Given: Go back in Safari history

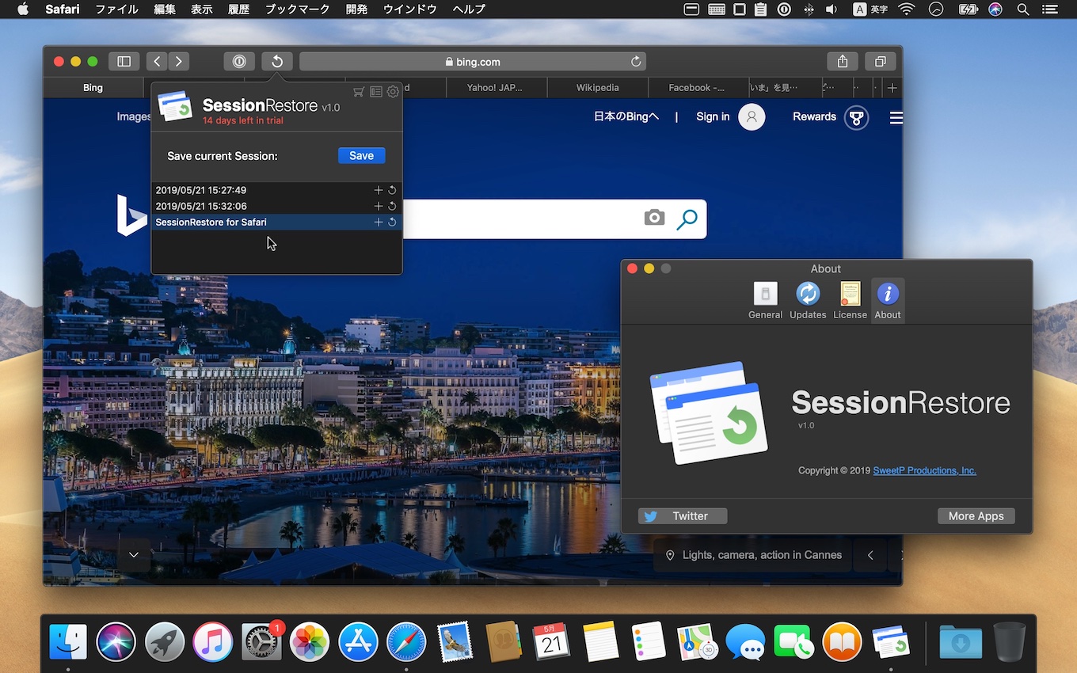Looking at the screenshot, I should pyautogui.click(x=157, y=61).
